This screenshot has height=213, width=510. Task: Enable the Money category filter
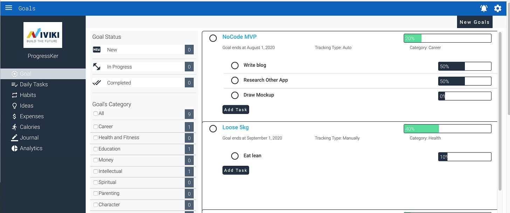click(x=96, y=160)
